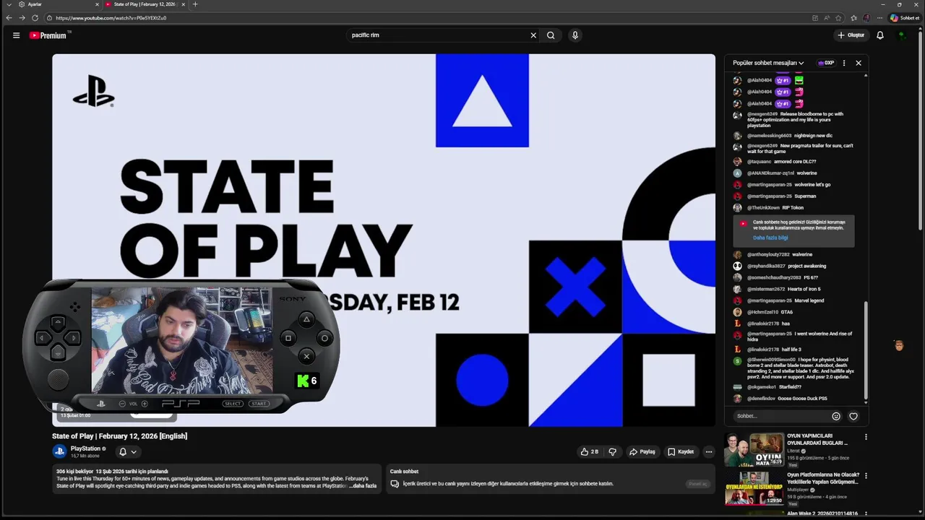The image size is (925, 520).
Task: Select the State of Play browser tab
Action: point(145,4)
